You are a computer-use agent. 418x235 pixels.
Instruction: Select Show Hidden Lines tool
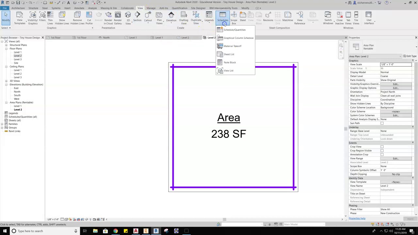(62, 18)
